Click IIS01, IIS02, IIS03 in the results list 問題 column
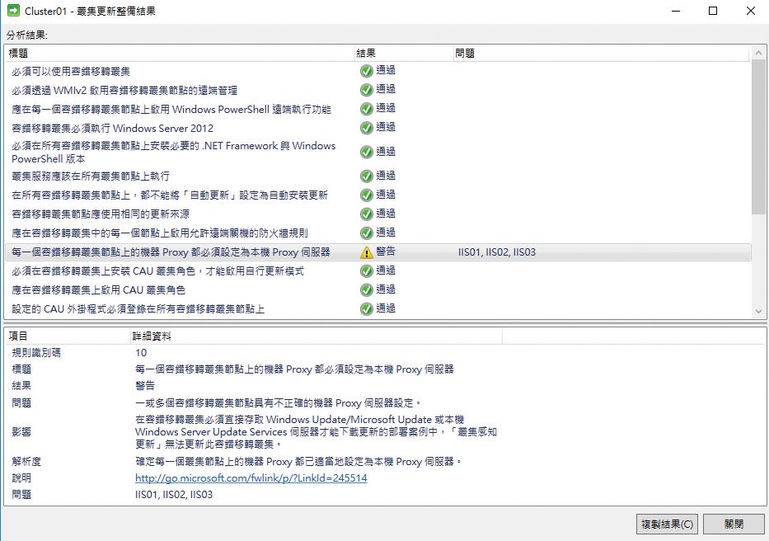 (x=497, y=252)
